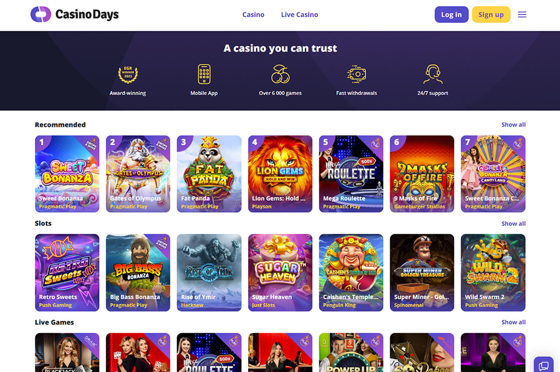This screenshot has width=560, height=372.
Task: Click the cherries Over 6 000 games icon
Action: pyautogui.click(x=281, y=74)
